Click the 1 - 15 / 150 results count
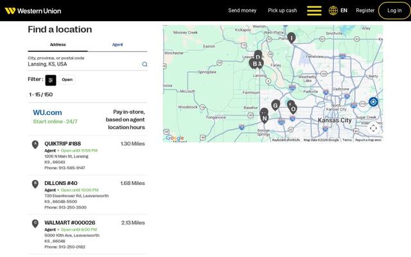 (41, 94)
